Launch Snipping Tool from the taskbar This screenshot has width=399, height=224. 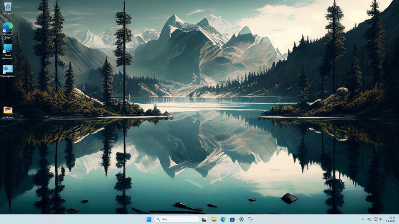coord(251,219)
